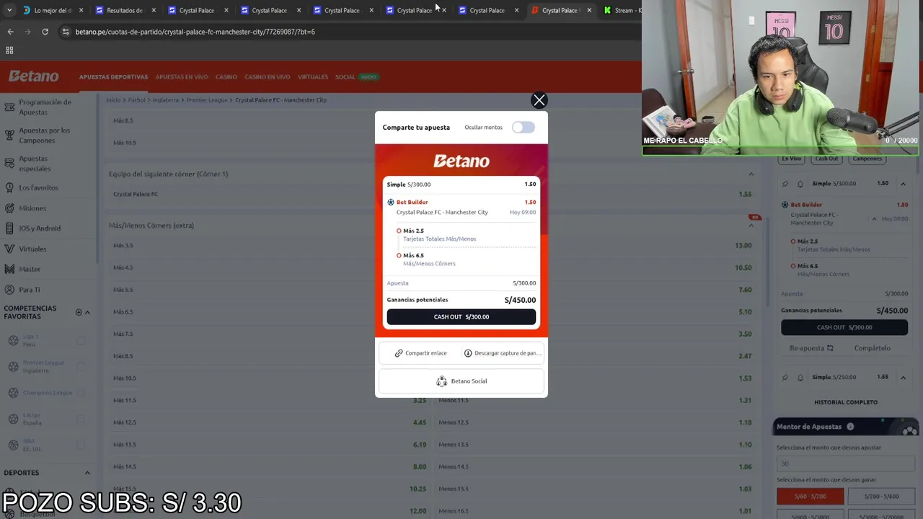The image size is (923, 519).
Task: Pin the Simple S/300.00 bet in betslip
Action: [785, 184]
